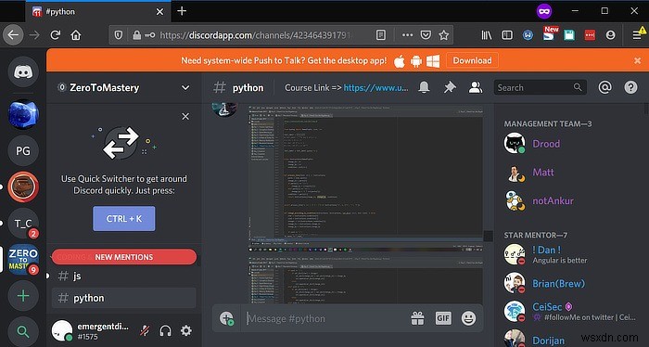Image resolution: width=649 pixels, height=347 pixels.
Task: Click the discordapp.com address bar URL
Action: [x=255, y=35]
